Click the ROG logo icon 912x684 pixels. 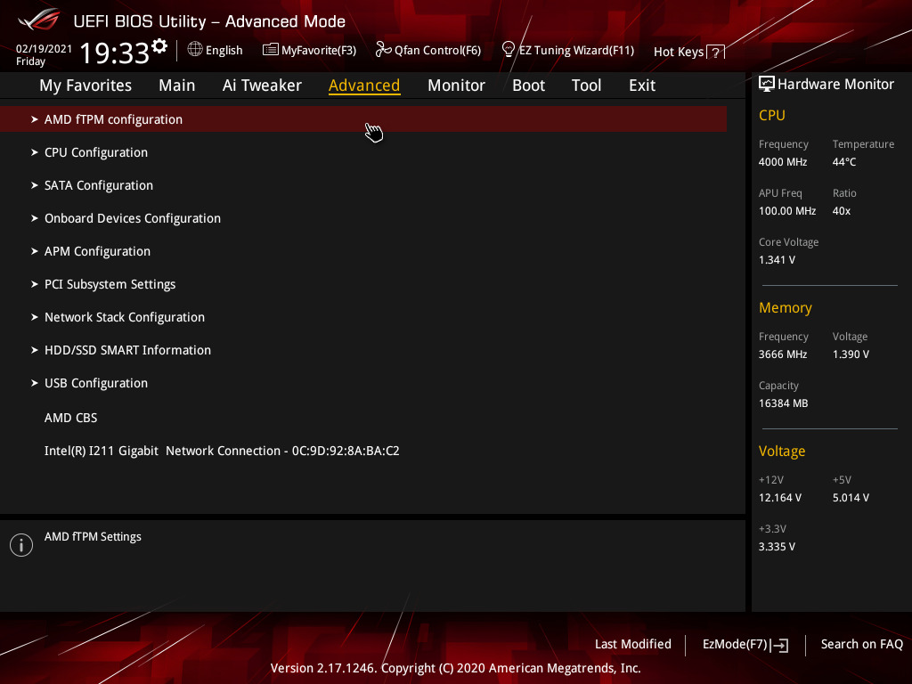38,20
